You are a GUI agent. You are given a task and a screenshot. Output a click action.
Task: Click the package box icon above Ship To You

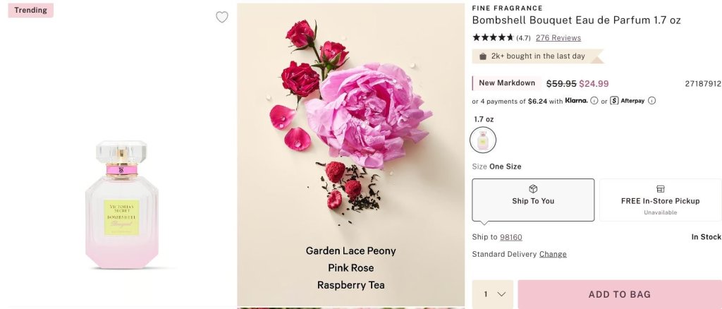click(533, 189)
